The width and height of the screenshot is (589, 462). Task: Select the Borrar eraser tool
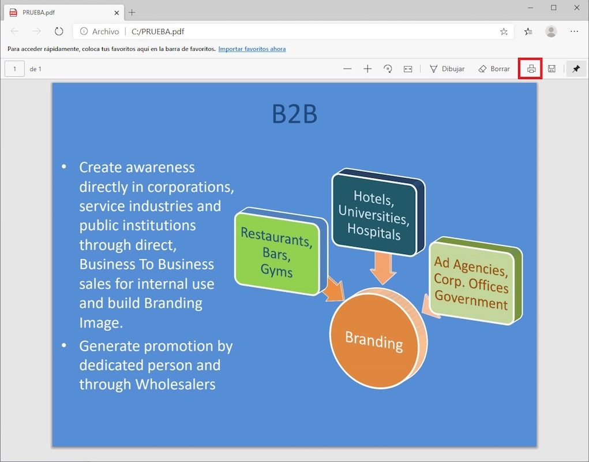pyautogui.click(x=494, y=69)
